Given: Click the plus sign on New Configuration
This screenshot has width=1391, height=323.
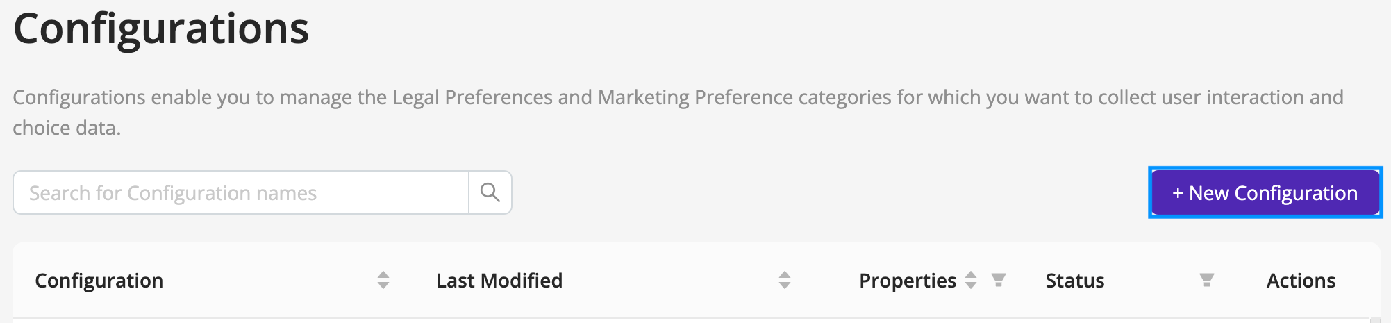Looking at the screenshot, I should (x=1178, y=193).
